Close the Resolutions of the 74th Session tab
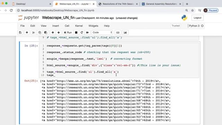222x125 pixels. tap(137, 4)
